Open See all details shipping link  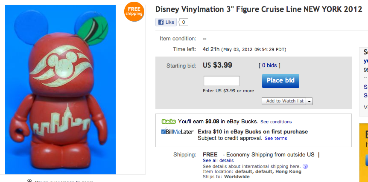pyautogui.click(x=218, y=160)
